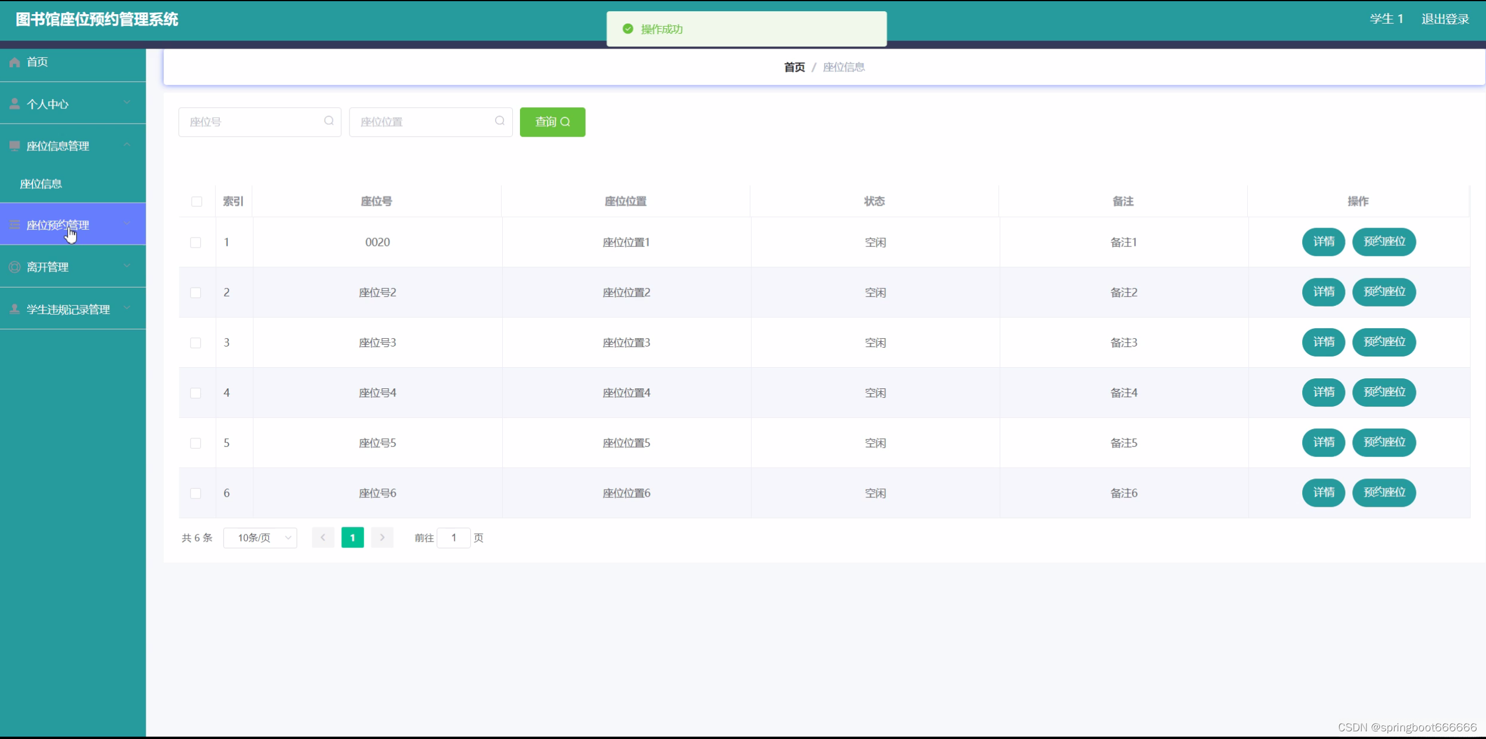This screenshot has width=1486, height=739.
Task: Expand the 个人中心 menu chevron
Action: [x=127, y=103]
